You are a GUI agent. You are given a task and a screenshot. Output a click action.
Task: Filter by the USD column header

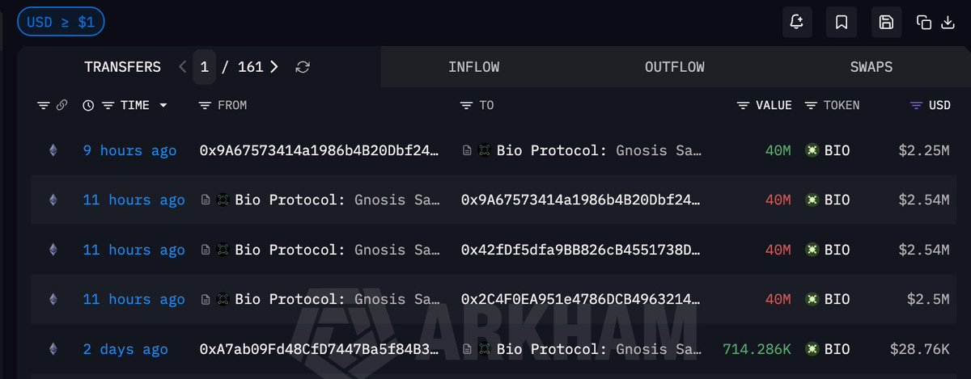[x=931, y=105]
